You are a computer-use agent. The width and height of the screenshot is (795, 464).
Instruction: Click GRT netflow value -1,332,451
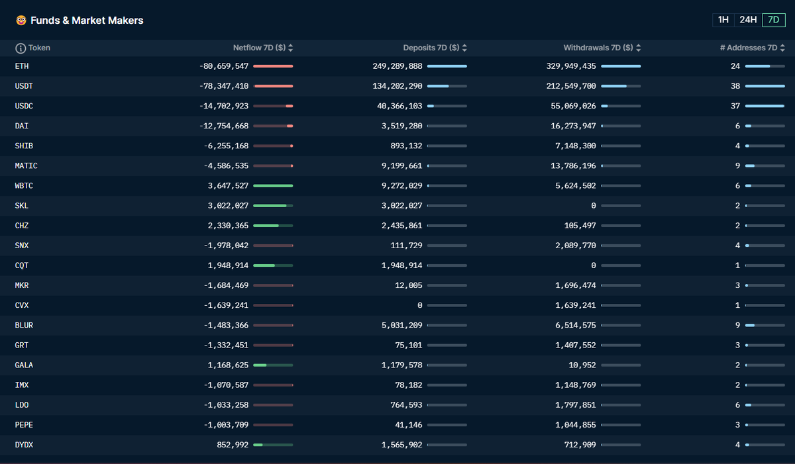[227, 345]
